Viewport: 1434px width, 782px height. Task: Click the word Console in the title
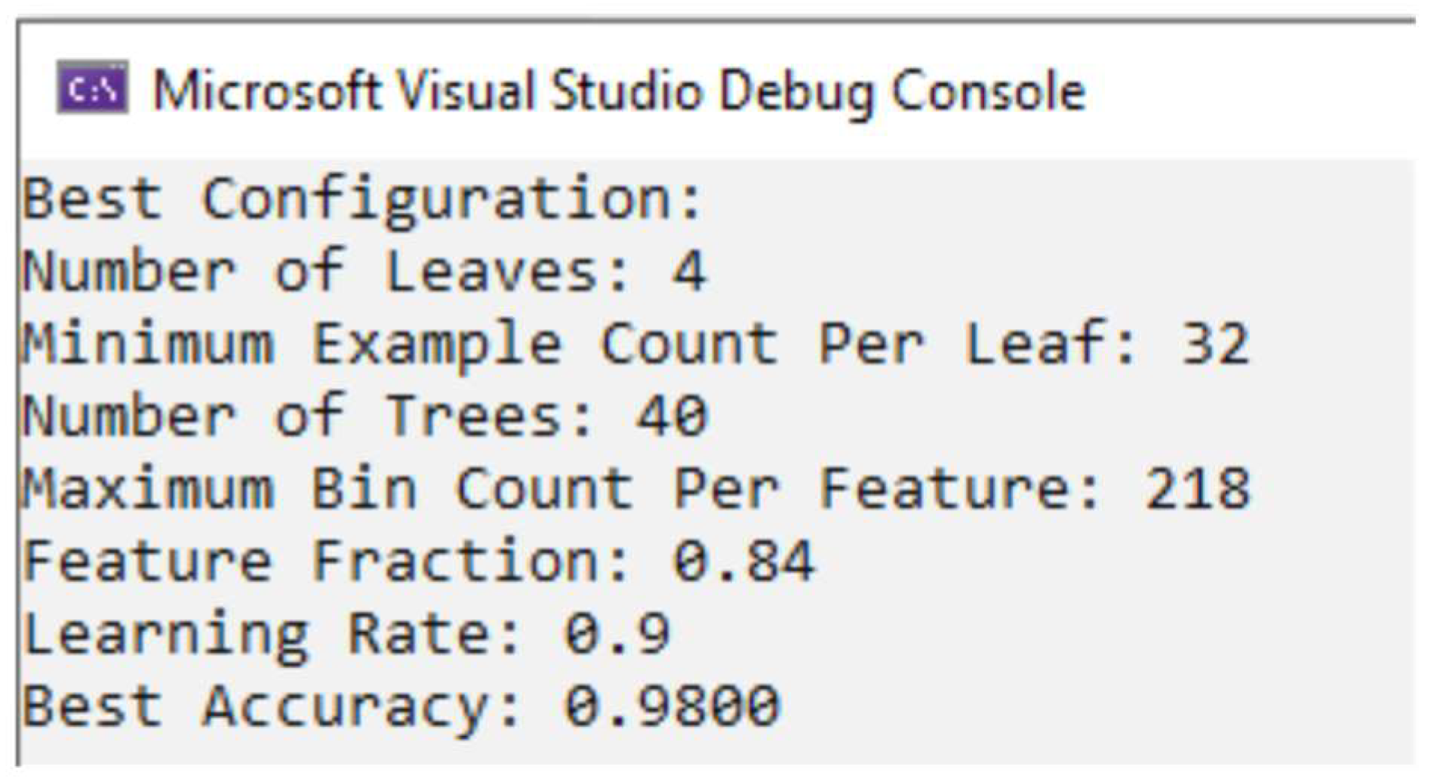(988, 91)
